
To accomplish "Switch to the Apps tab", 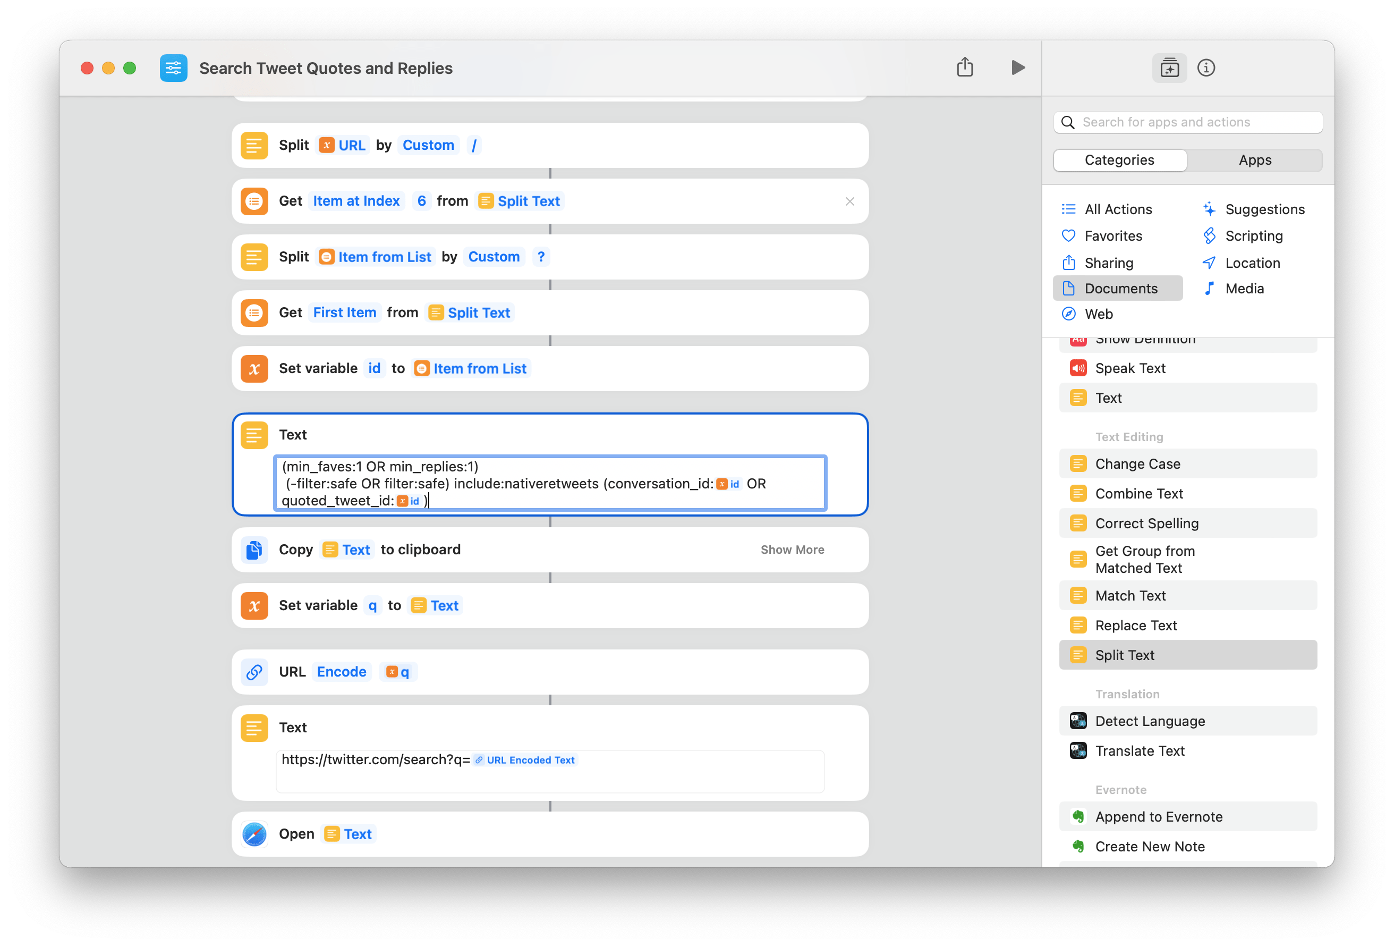I will click(1255, 159).
